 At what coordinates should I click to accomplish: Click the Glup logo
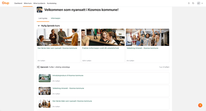tap(6, 3)
